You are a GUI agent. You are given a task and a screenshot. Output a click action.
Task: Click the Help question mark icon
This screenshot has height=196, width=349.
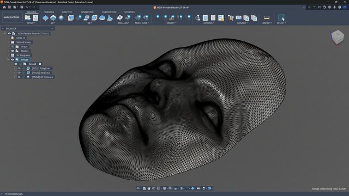[339, 7]
